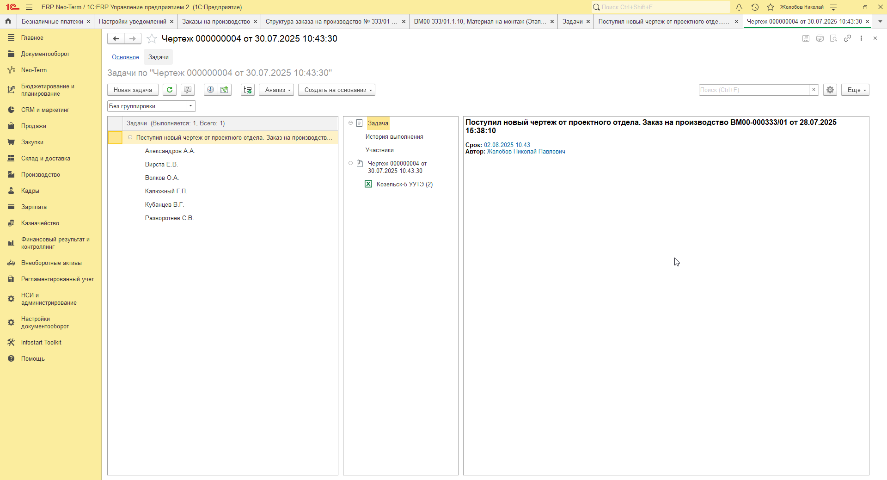This screenshot has height=480, width=887.
Task: Open the Анализ dropdown menu
Action: point(276,90)
